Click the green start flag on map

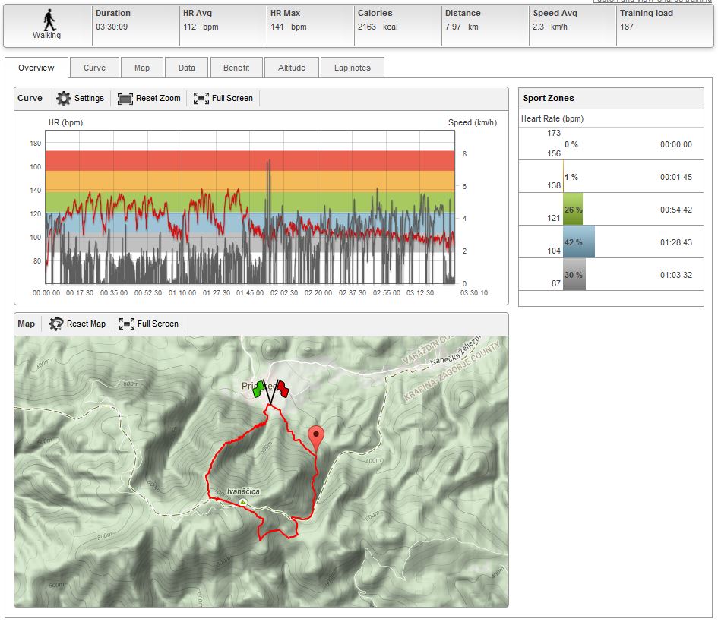(x=258, y=389)
